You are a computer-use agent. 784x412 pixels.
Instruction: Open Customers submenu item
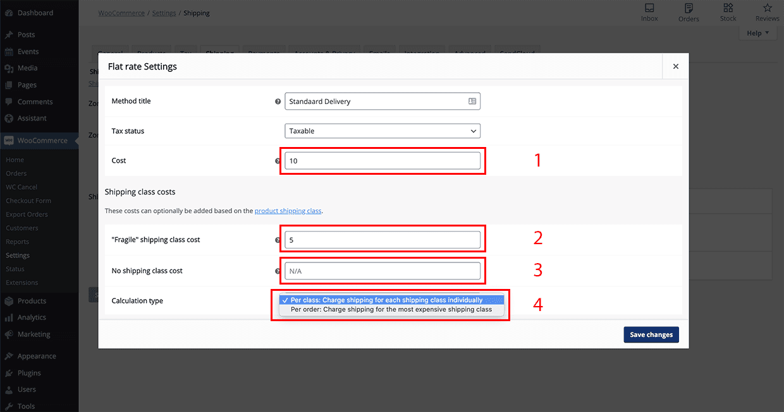22,228
